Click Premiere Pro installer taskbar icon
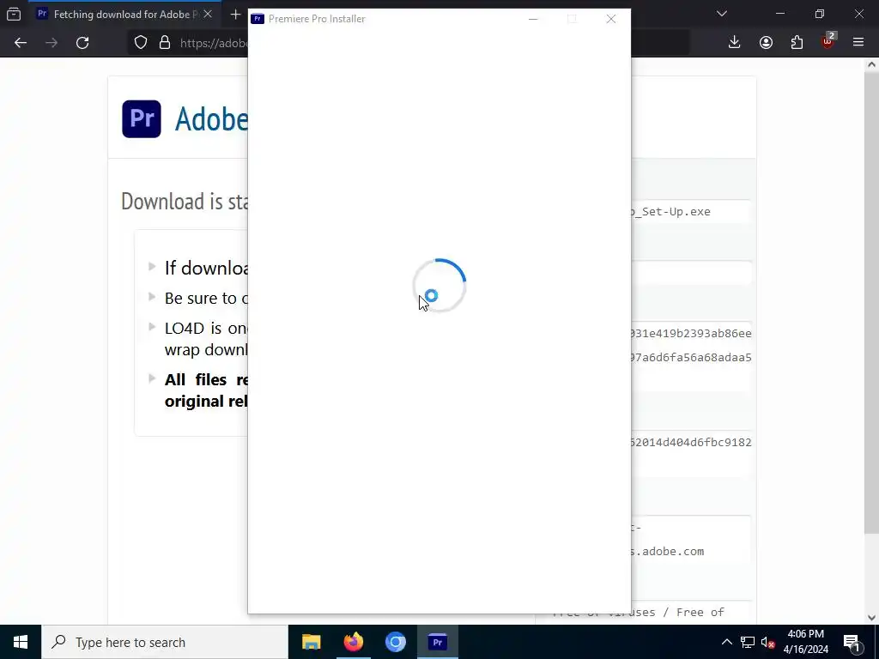 (x=438, y=642)
